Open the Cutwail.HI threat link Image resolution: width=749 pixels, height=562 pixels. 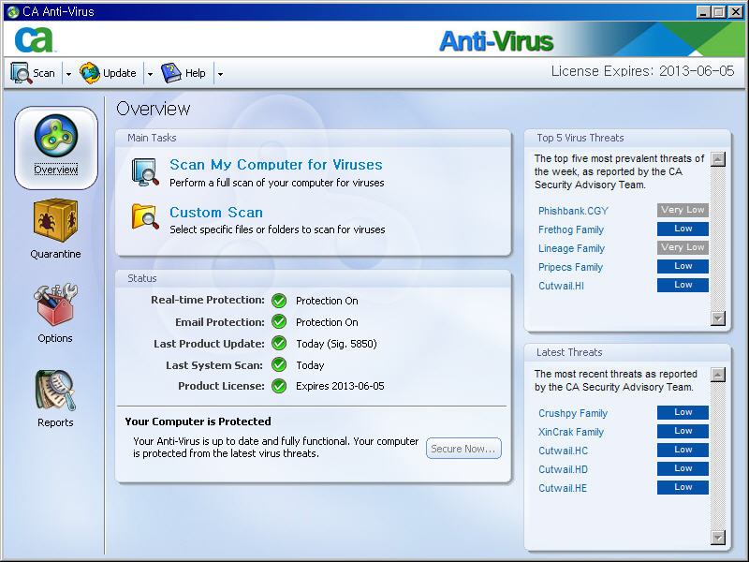561,286
